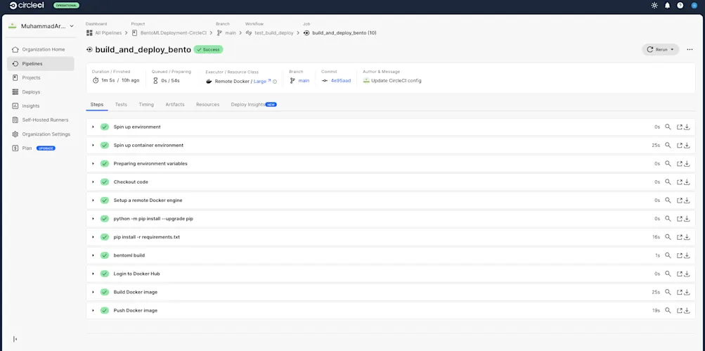Screen dimensions: 705x351
Task: Open Spin up container environment output in new tab
Action: pyautogui.click(x=680, y=146)
